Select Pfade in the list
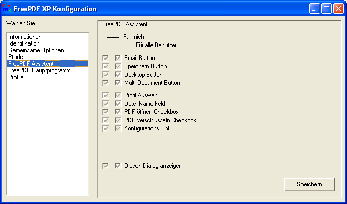The image size is (347, 204). click(x=48, y=57)
